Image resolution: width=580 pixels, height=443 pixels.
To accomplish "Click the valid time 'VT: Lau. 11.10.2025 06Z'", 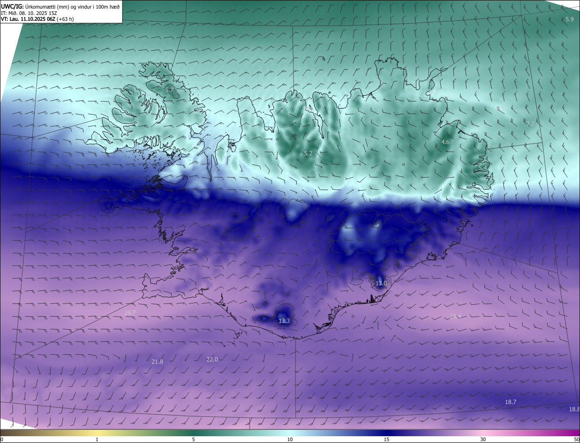I will point(28,19).
